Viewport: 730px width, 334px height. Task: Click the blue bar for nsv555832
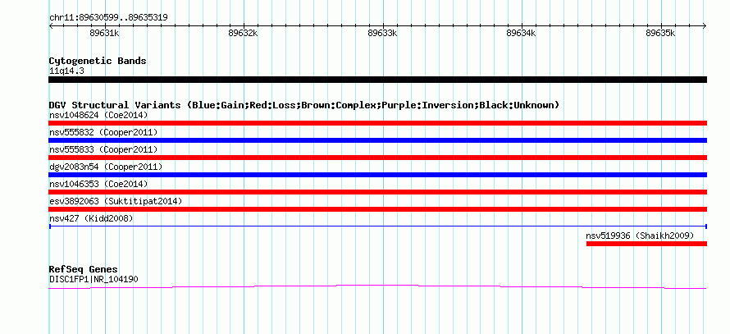[x=377, y=140]
